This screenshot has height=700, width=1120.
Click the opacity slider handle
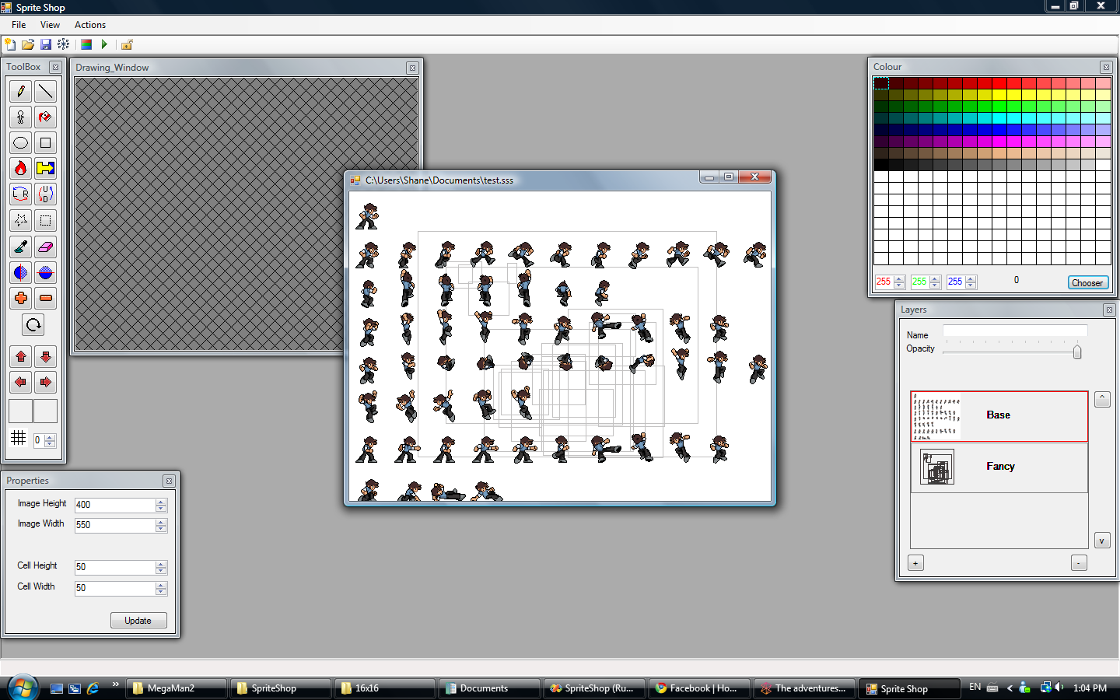[1077, 352]
